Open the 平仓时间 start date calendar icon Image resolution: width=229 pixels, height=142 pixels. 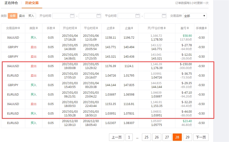tap(138, 16)
